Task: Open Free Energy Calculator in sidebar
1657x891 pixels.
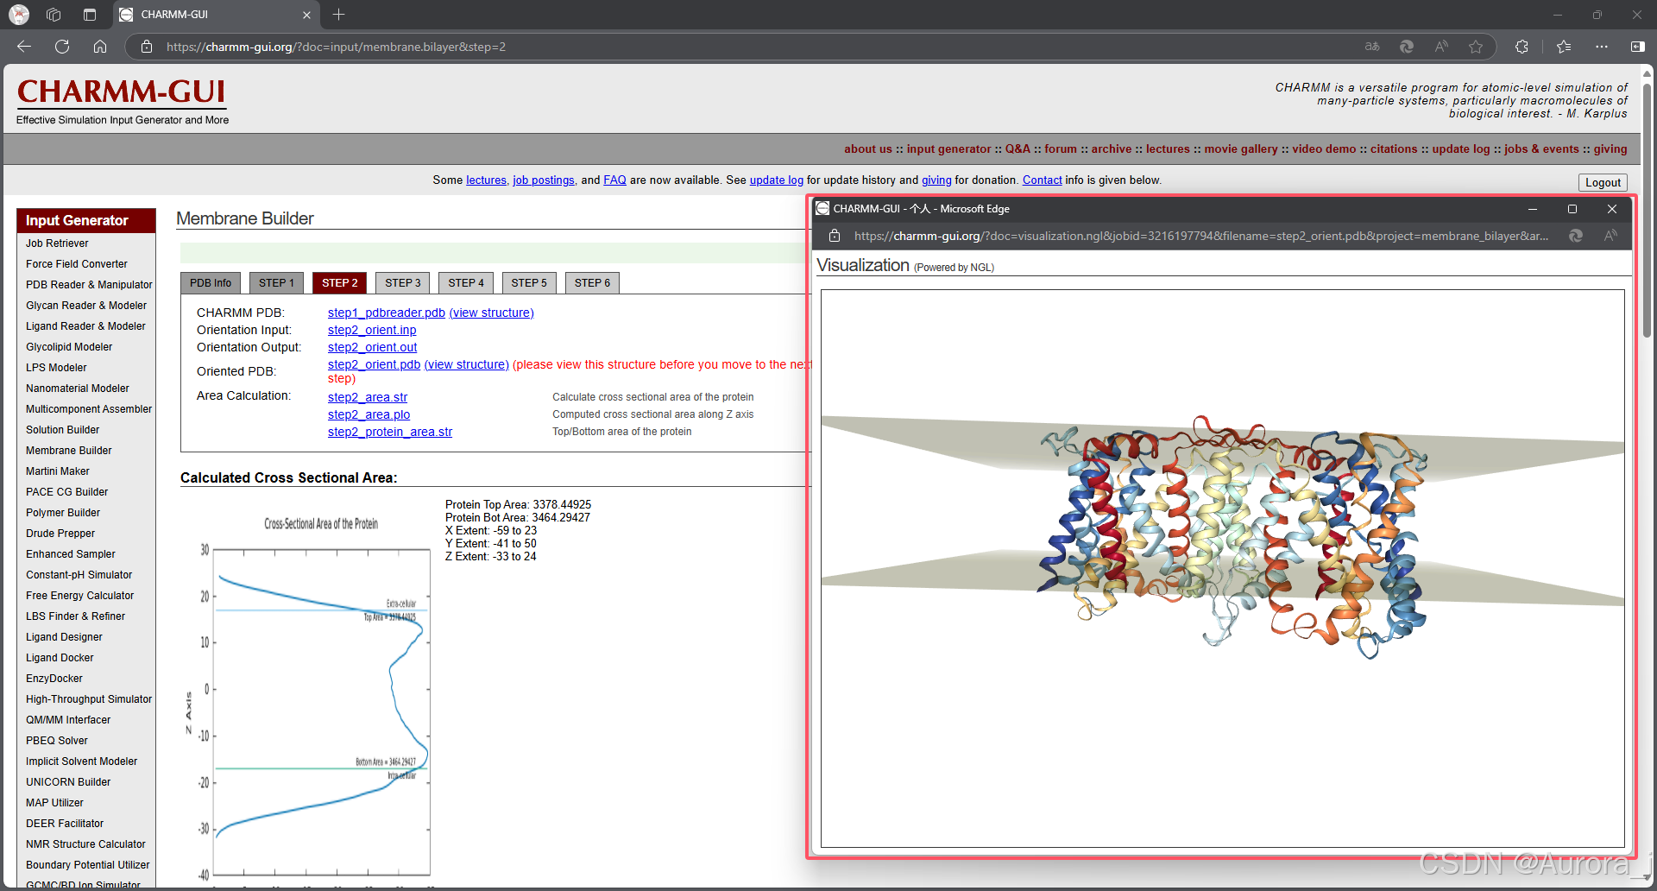Action: [80, 596]
